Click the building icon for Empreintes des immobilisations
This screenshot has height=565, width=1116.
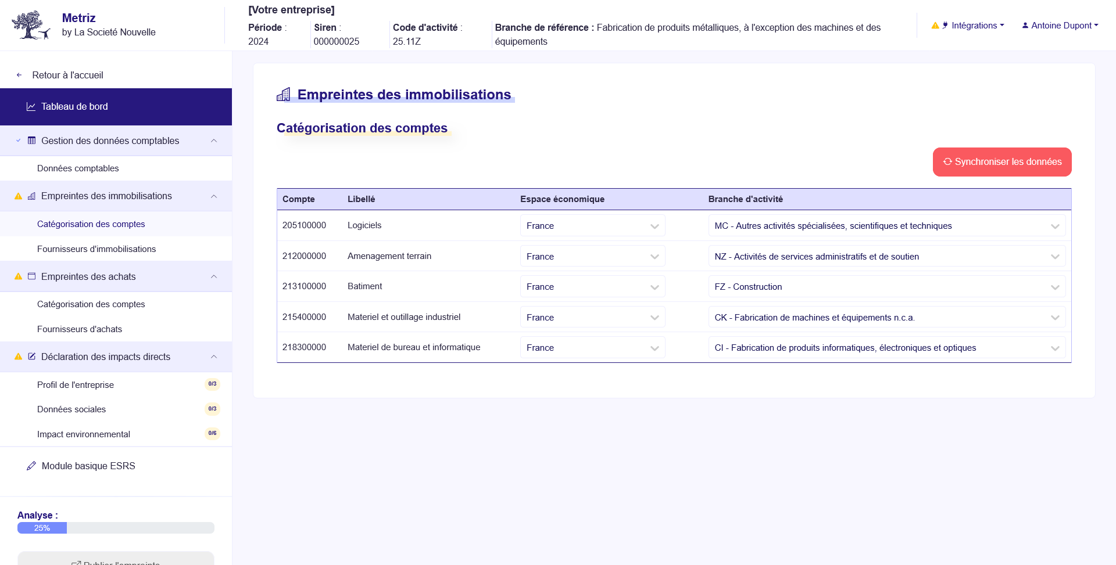(x=32, y=196)
